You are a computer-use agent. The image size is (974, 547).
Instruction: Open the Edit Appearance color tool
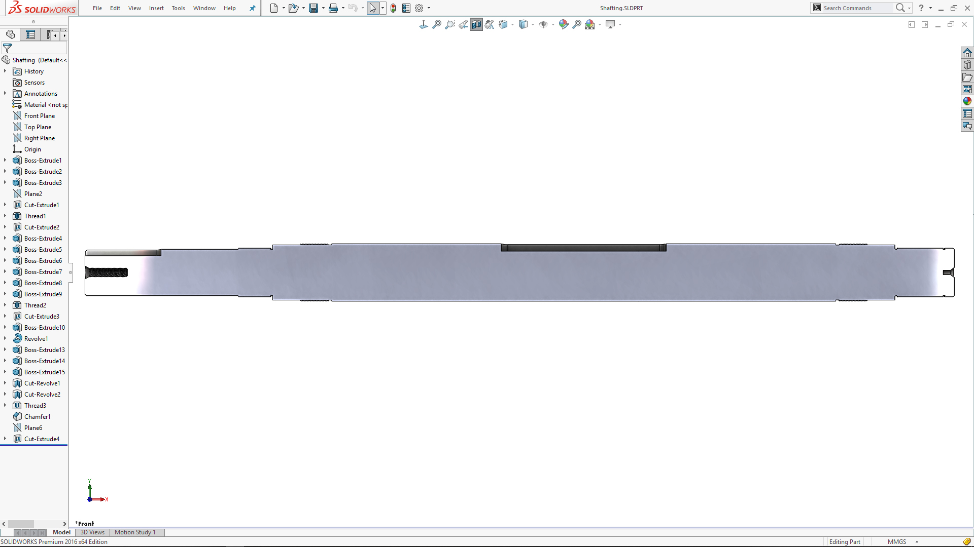563,24
